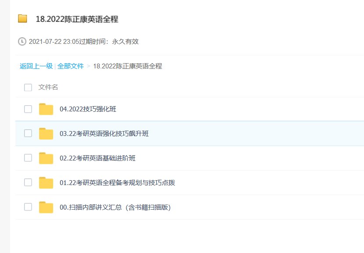Click the folder icon for 00.扫描内部讲义汇总
Viewport: 364px width, 253px height.
46,207
